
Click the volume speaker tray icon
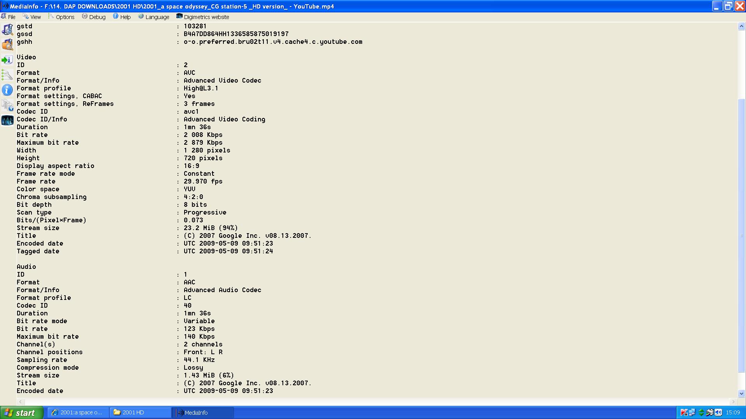click(x=718, y=412)
